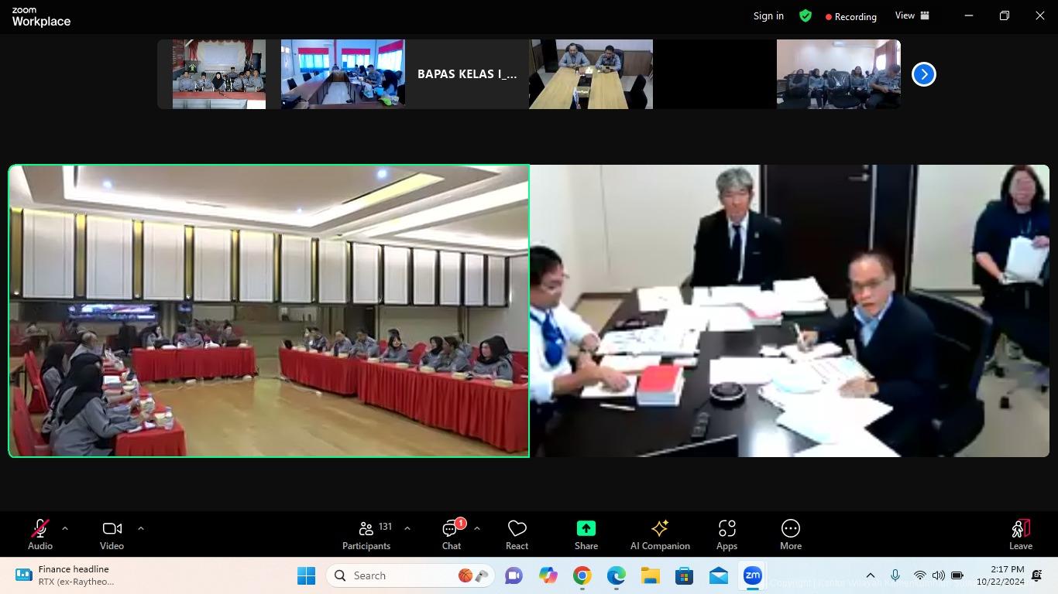The width and height of the screenshot is (1058, 594).
Task: Click the green encryption shield icon
Action: (x=806, y=15)
